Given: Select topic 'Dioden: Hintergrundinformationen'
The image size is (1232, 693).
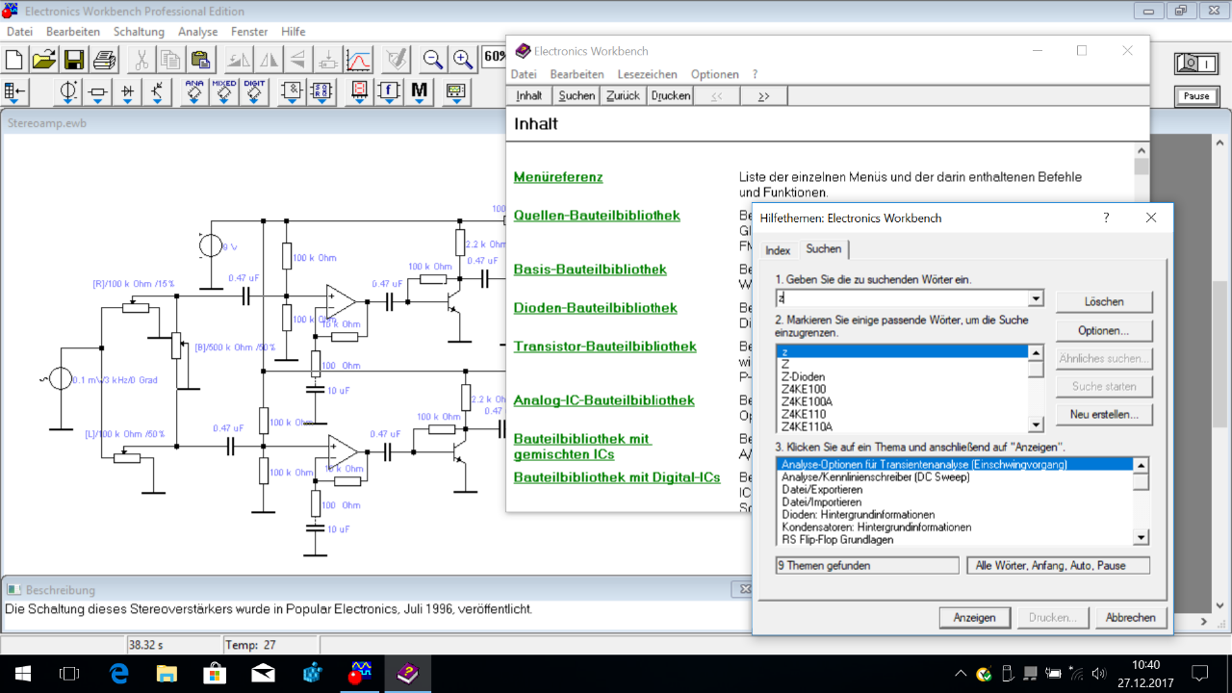Looking at the screenshot, I should 955,515.
